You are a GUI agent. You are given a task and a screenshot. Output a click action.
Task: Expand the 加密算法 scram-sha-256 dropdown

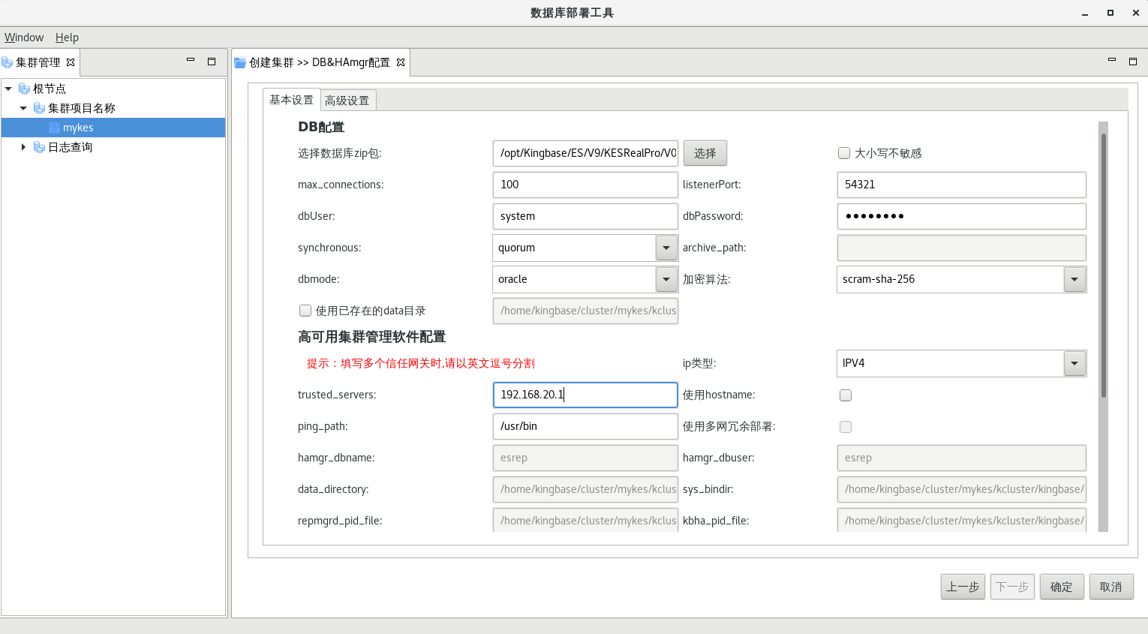pos(1074,279)
